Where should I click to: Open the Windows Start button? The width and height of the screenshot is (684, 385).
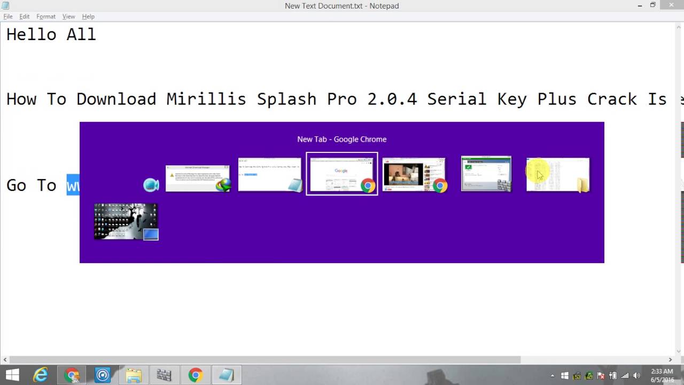pos(11,374)
